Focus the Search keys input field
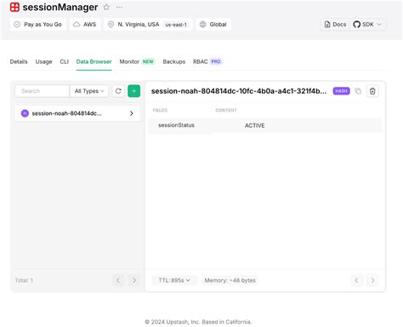 43,91
